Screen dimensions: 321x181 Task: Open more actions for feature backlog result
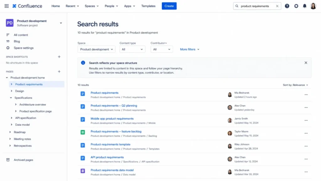(306, 133)
